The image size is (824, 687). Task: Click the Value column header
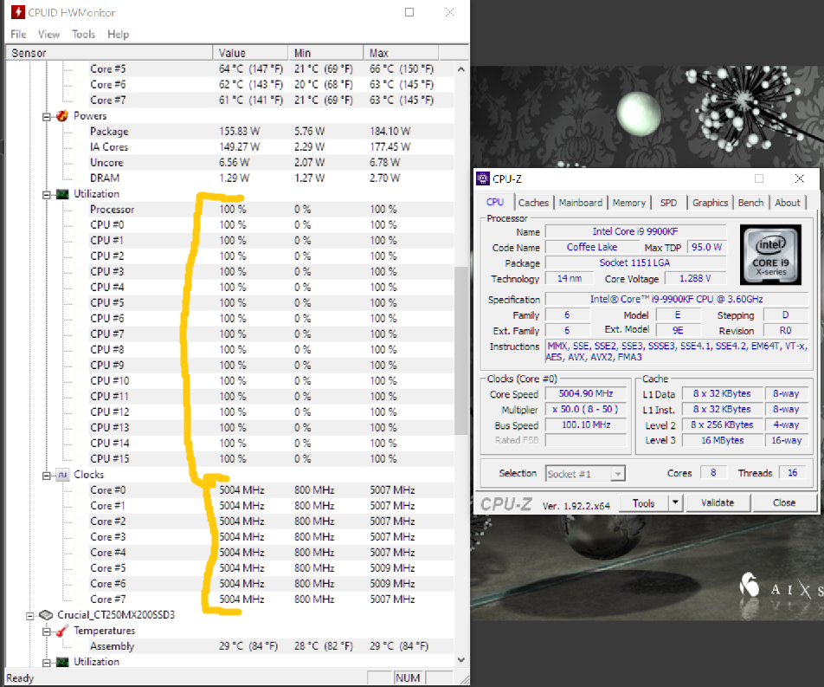(x=250, y=53)
